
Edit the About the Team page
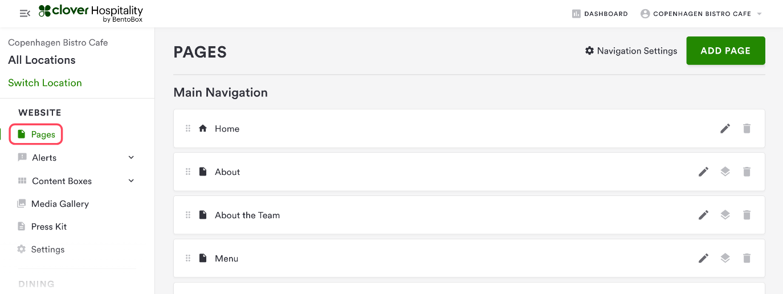[x=704, y=215]
